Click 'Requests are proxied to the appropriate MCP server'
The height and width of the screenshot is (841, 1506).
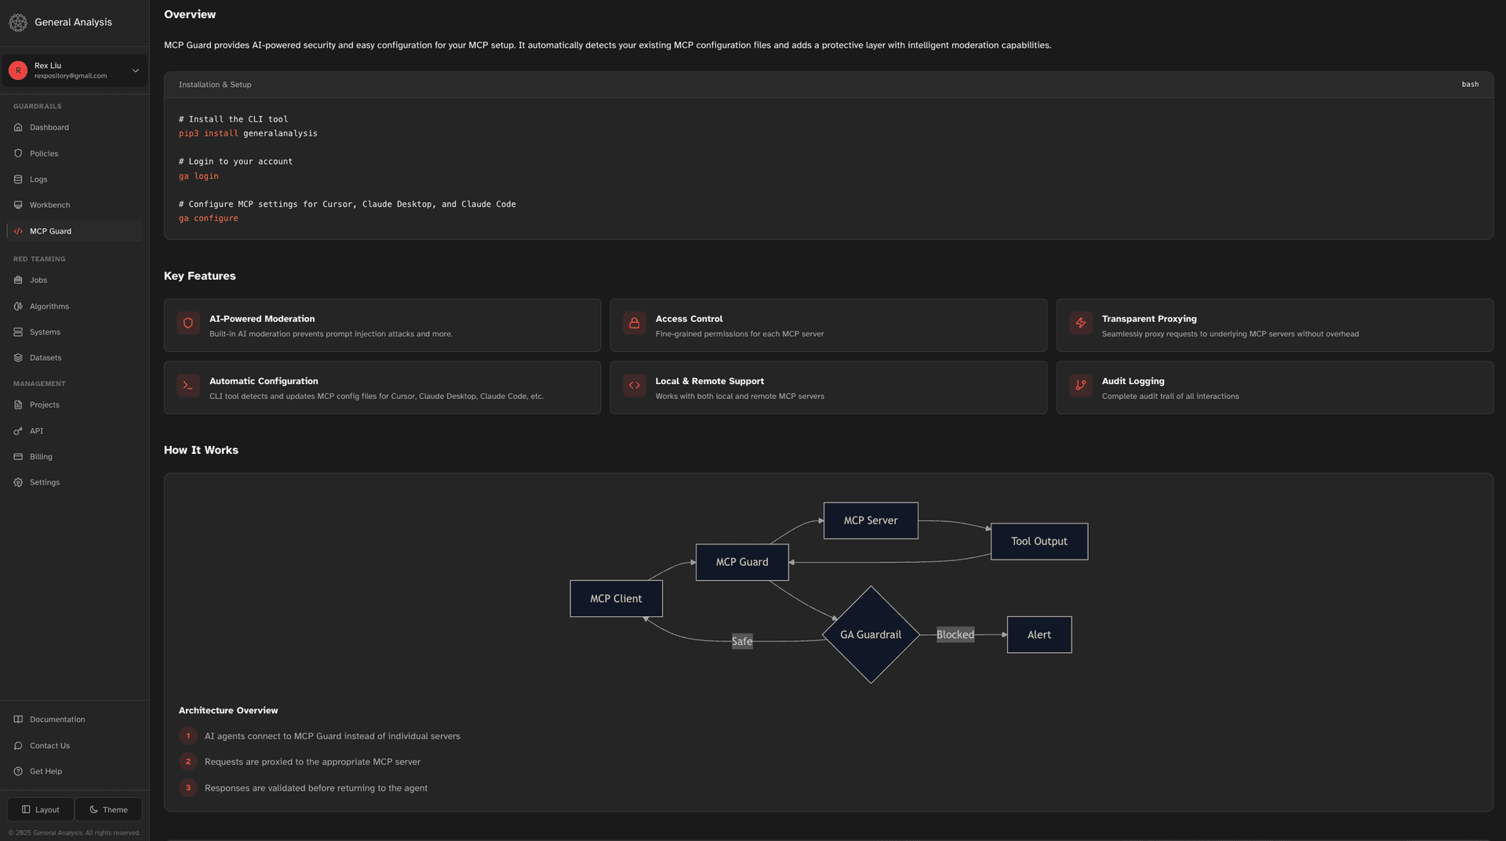[312, 763]
